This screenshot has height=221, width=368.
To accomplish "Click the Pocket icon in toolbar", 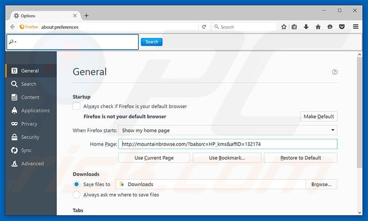I will (342, 27).
